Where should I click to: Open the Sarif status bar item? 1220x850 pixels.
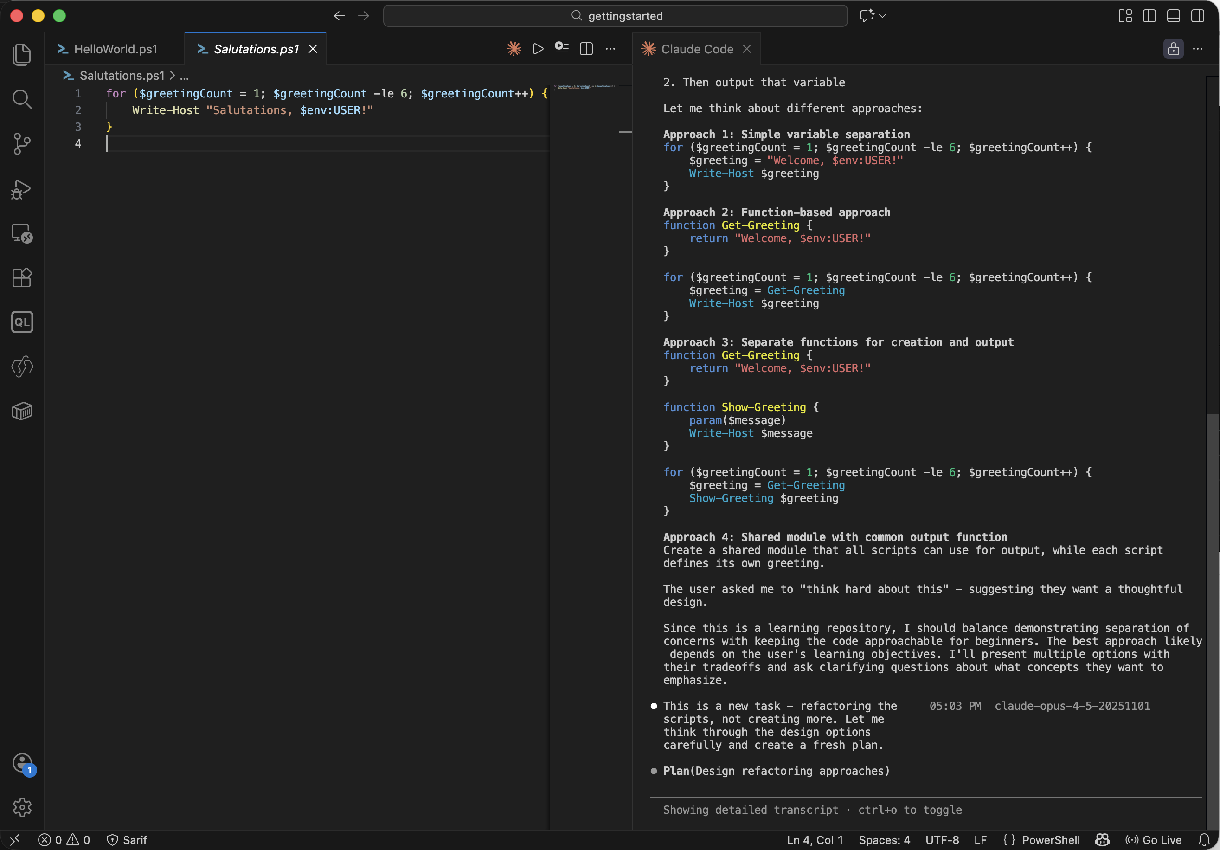click(x=128, y=840)
